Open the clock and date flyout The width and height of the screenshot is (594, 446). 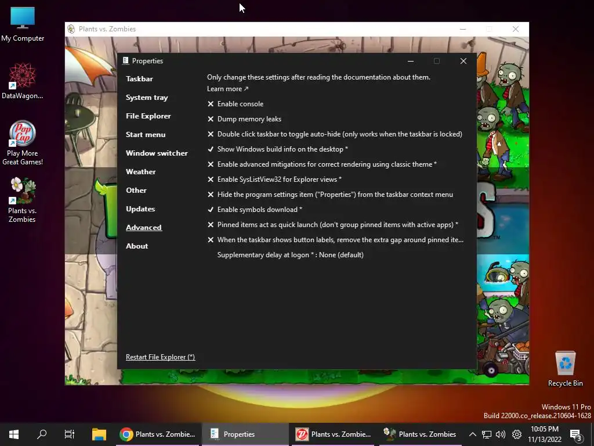click(545, 434)
